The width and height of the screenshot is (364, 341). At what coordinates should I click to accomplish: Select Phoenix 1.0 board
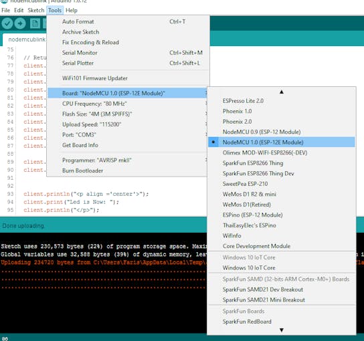coord(281,112)
